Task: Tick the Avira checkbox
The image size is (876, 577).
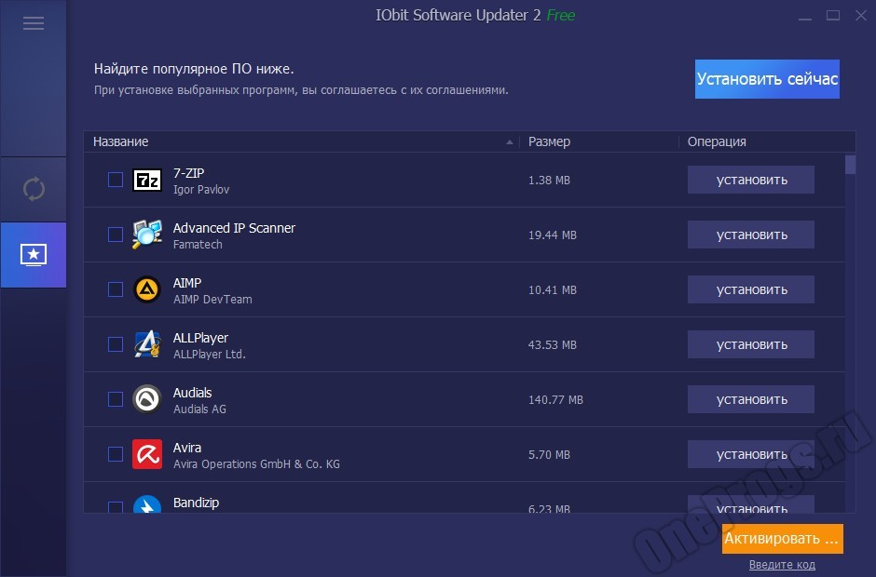Action: tap(116, 454)
